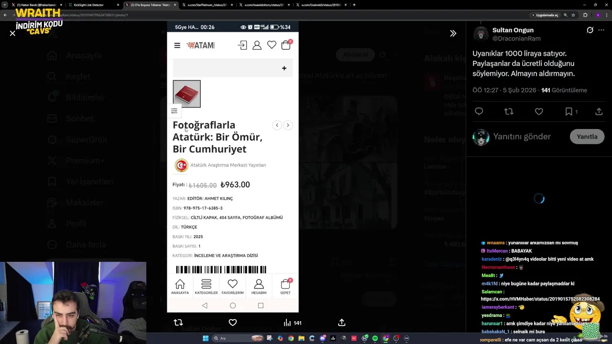Image resolution: width=612 pixels, height=344 pixels.
Task: Click the Yanıtla reply button
Action: [587, 137]
